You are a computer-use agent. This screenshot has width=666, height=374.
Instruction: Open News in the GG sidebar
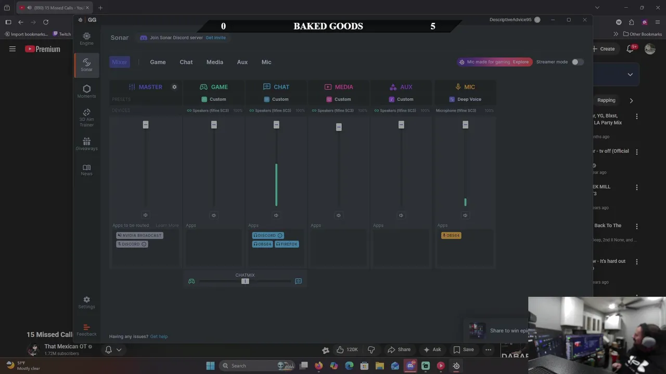pyautogui.click(x=86, y=170)
